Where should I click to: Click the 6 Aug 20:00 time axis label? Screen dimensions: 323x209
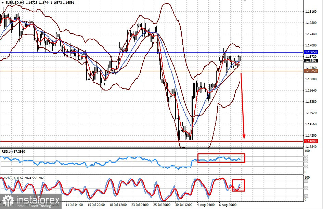click(228, 205)
